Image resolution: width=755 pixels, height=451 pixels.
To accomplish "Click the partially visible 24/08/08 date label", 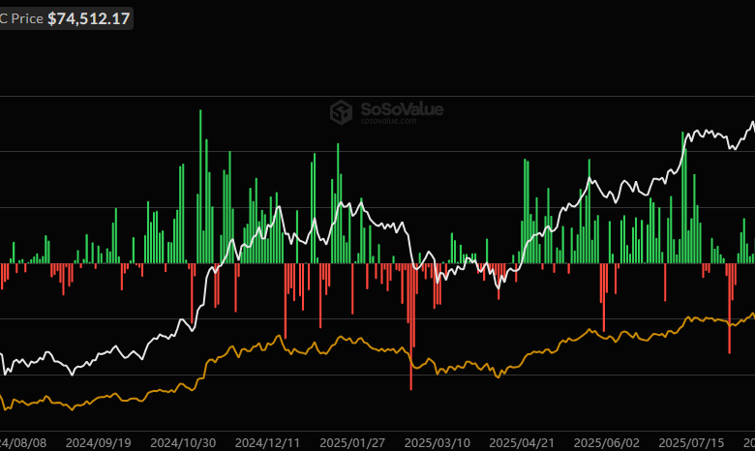I will [23, 442].
